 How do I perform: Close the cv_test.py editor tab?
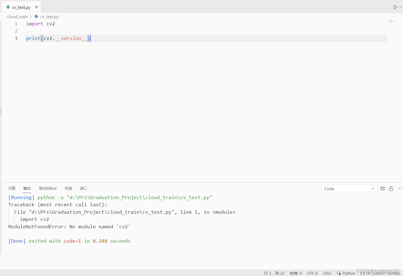coord(36,7)
